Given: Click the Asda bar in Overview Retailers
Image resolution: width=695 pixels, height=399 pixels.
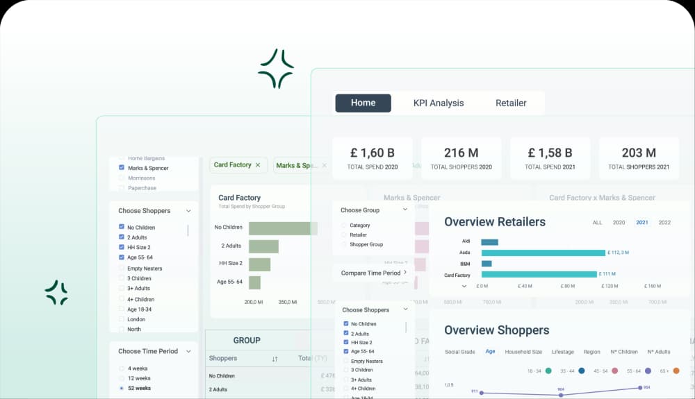Looking at the screenshot, I should coord(543,253).
